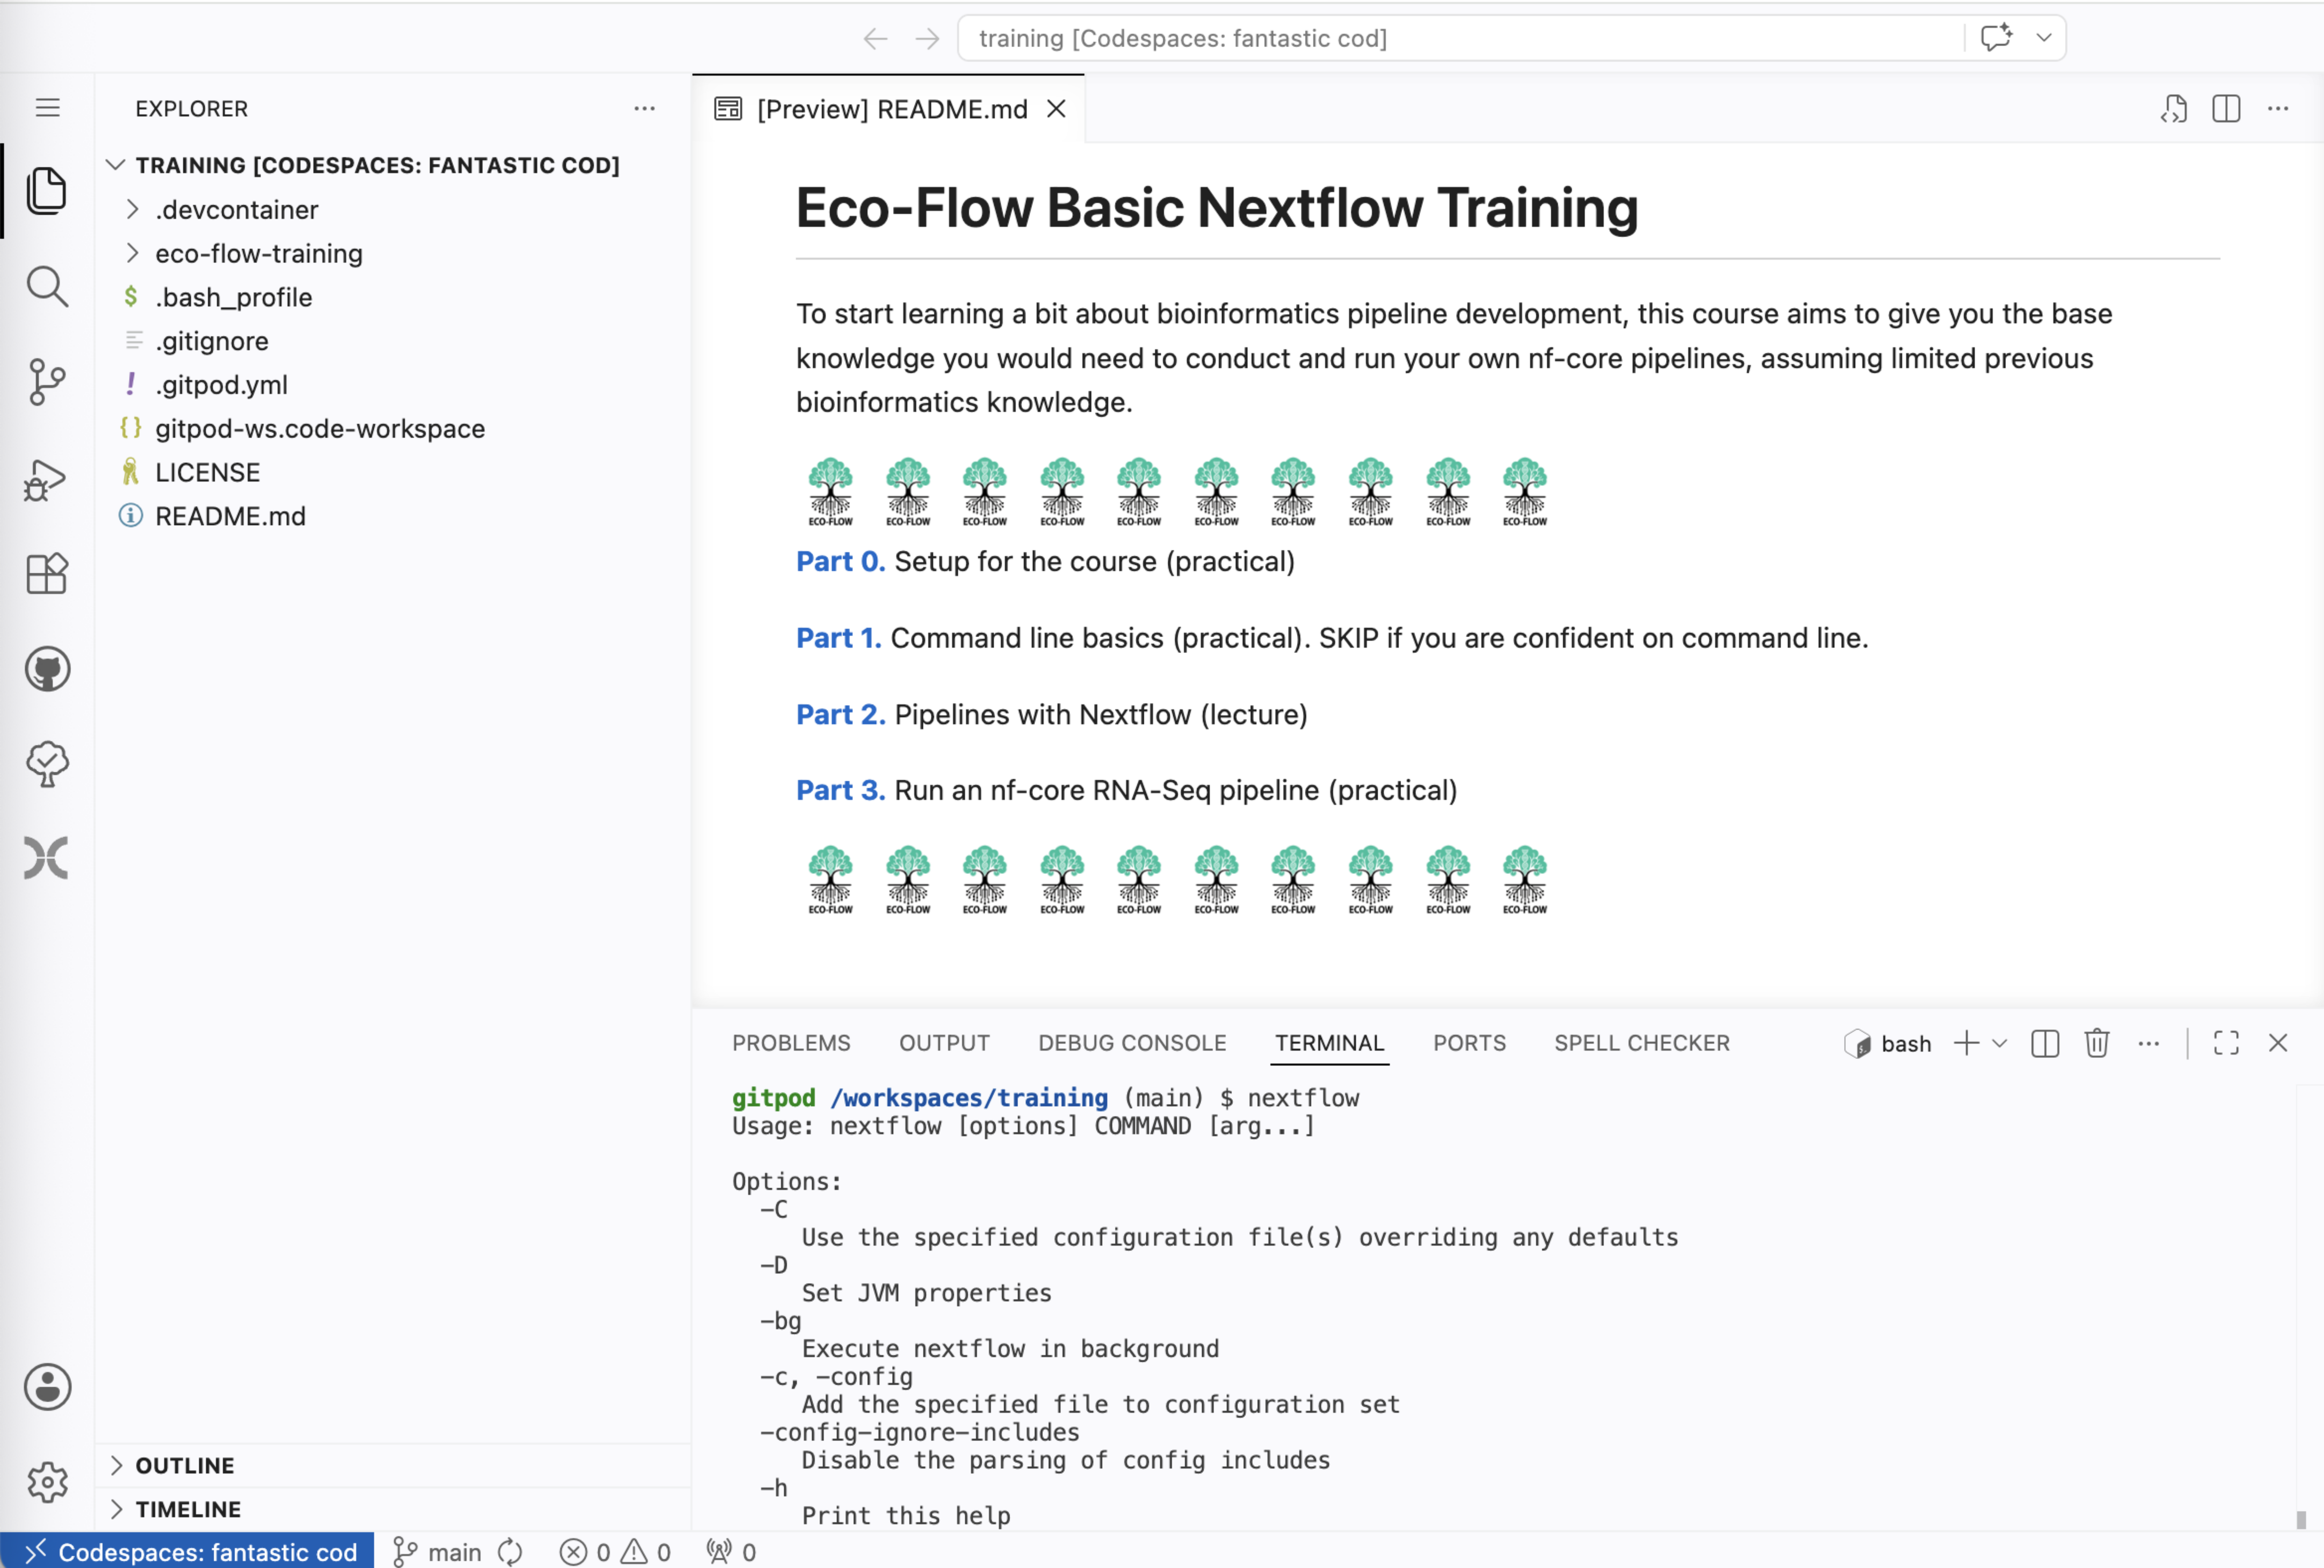Go forward using the right arrow

928,39
